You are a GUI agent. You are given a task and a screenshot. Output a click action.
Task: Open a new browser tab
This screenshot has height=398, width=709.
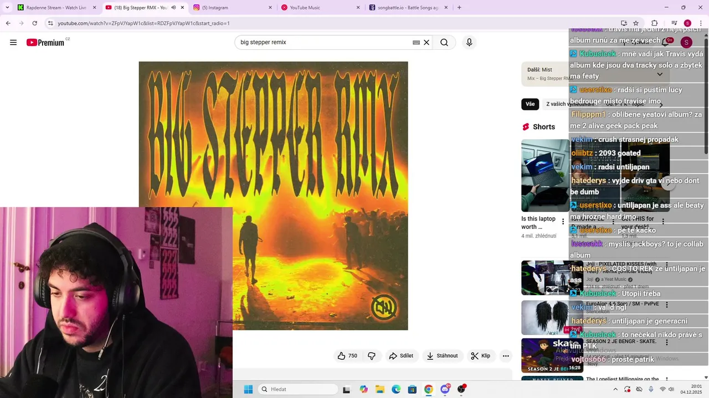click(x=459, y=8)
